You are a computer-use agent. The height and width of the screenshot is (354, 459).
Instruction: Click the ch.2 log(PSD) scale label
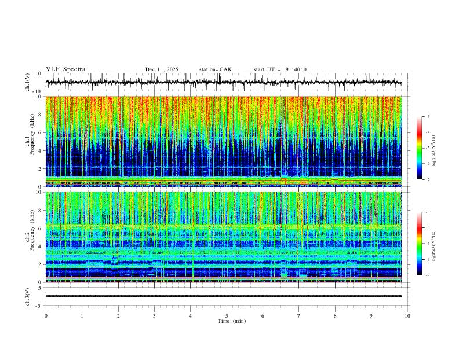[434, 246]
